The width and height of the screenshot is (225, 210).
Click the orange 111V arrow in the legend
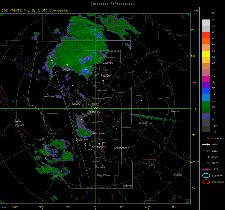point(206,151)
